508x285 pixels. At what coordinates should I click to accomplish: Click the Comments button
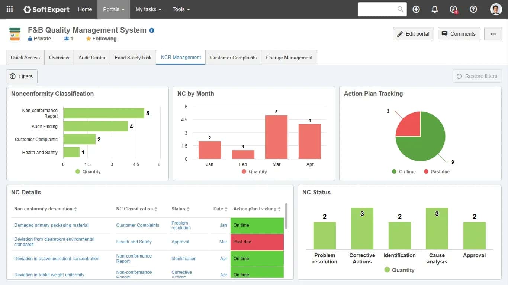459,34
